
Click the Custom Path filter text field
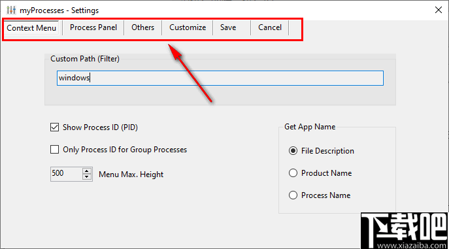tap(220, 78)
